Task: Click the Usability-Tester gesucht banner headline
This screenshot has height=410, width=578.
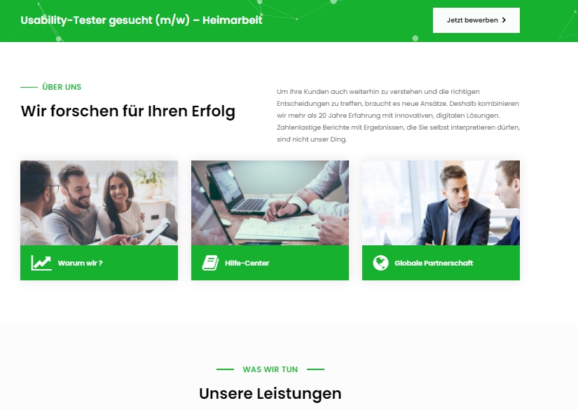Action: click(x=142, y=20)
